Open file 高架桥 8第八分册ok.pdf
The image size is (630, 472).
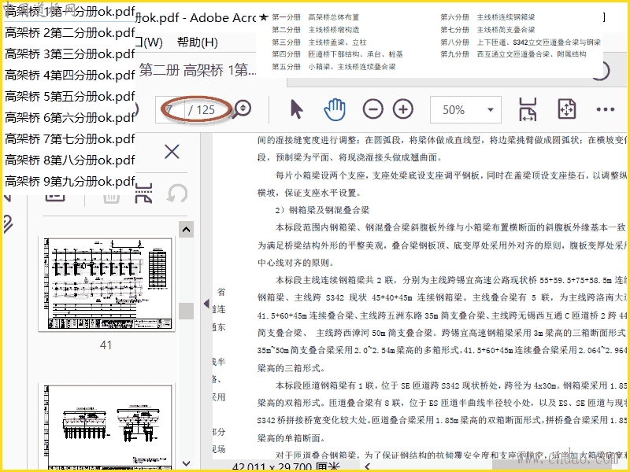coord(69,160)
